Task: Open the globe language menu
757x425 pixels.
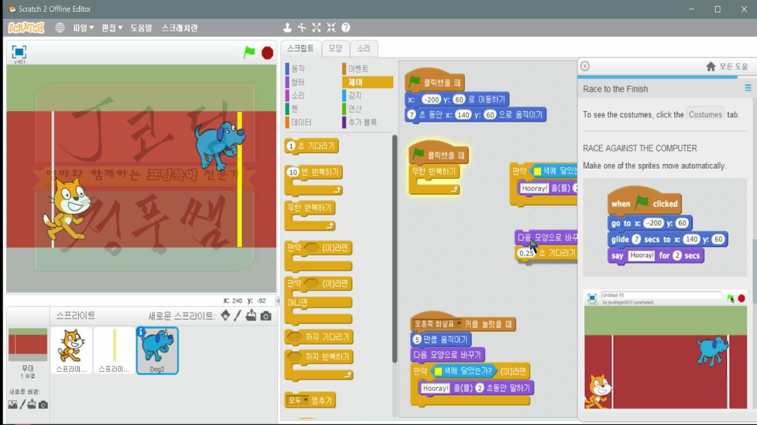Action: pyautogui.click(x=60, y=28)
